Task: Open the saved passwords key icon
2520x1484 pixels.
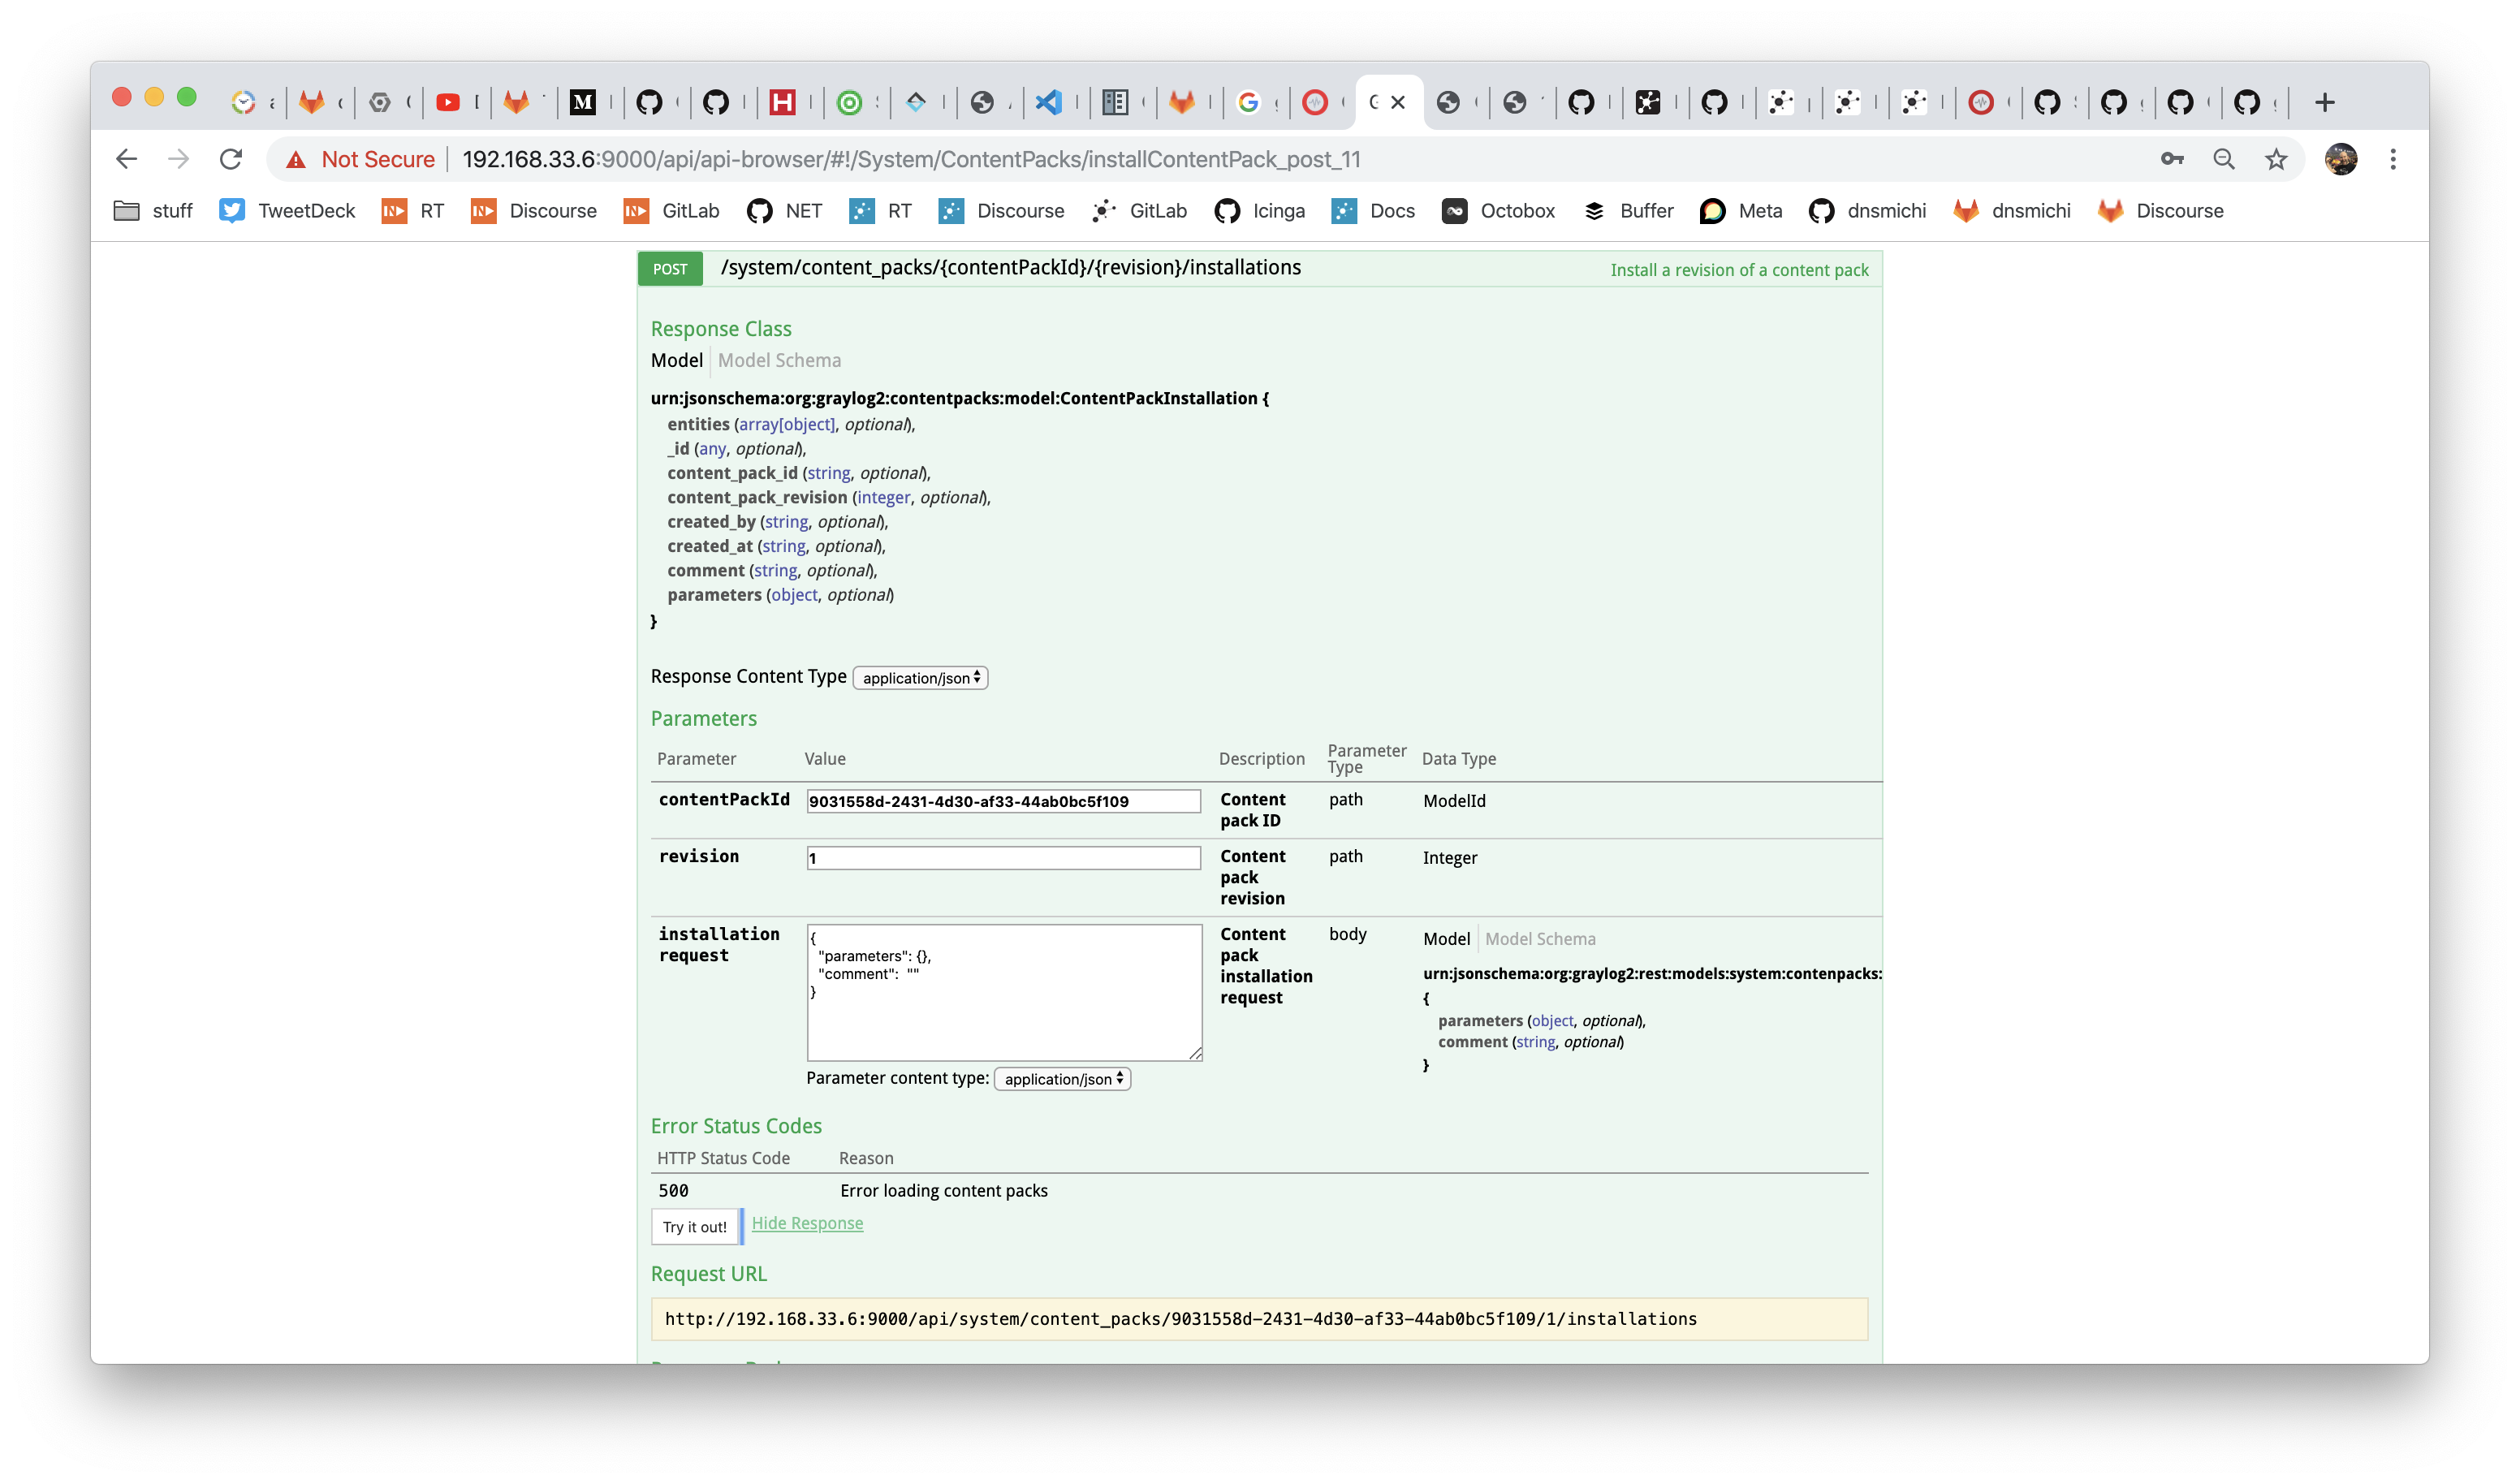Action: coord(2172,159)
